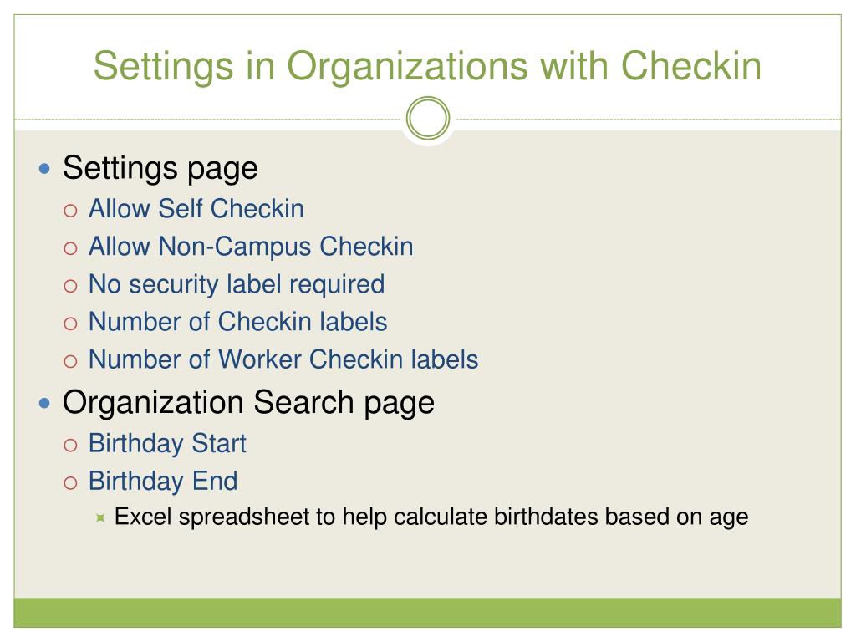This screenshot has height=642, width=856.
Task: Click the circle bullet before "Number of Checkin labels"
Action: (x=70, y=324)
